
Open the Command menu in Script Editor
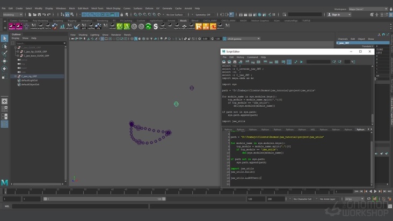(252, 57)
